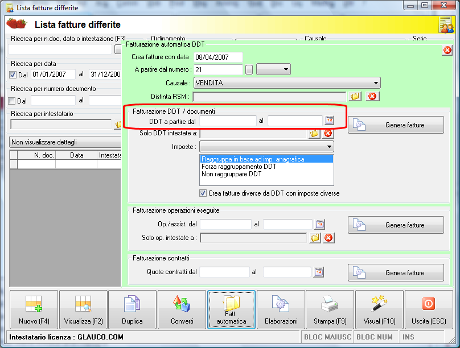Image resolution: width=460 pixels, height=348 pixels.
Task: Click Op./assist. end date field
Action: coord(288,224)
